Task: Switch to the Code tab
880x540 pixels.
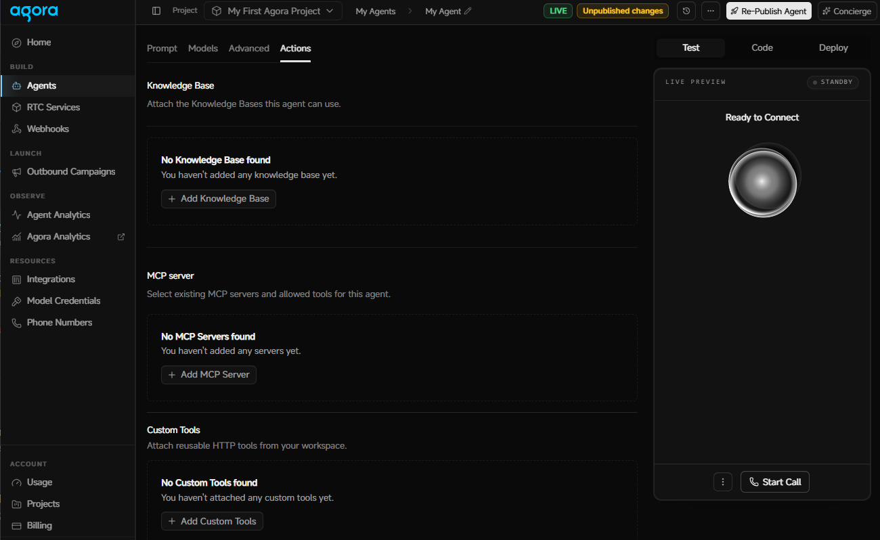Action: click(762, 48)
